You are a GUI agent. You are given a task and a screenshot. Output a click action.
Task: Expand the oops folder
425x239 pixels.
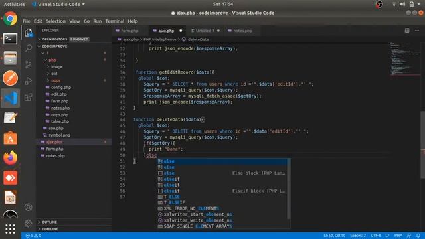tap(56, 80)
